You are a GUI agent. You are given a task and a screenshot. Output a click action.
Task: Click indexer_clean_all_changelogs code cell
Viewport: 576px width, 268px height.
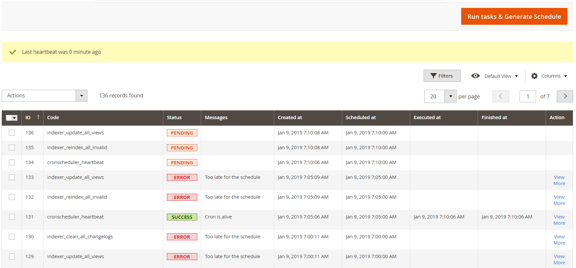80,237
